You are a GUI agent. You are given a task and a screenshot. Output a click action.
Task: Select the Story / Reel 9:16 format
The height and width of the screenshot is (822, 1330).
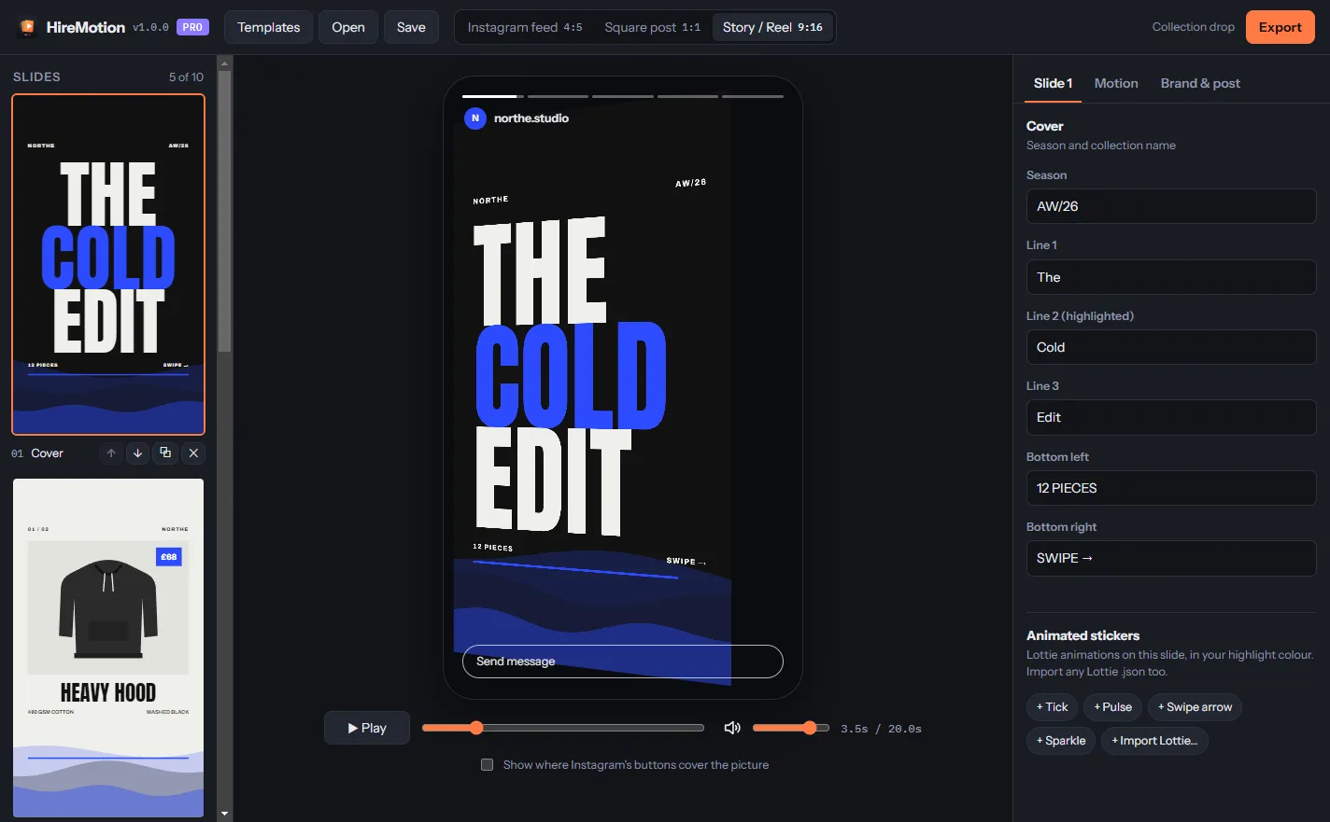pos(772,27)
